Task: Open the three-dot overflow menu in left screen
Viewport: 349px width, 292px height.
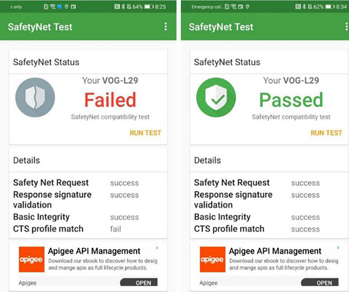Action: (x=166, y=27)
